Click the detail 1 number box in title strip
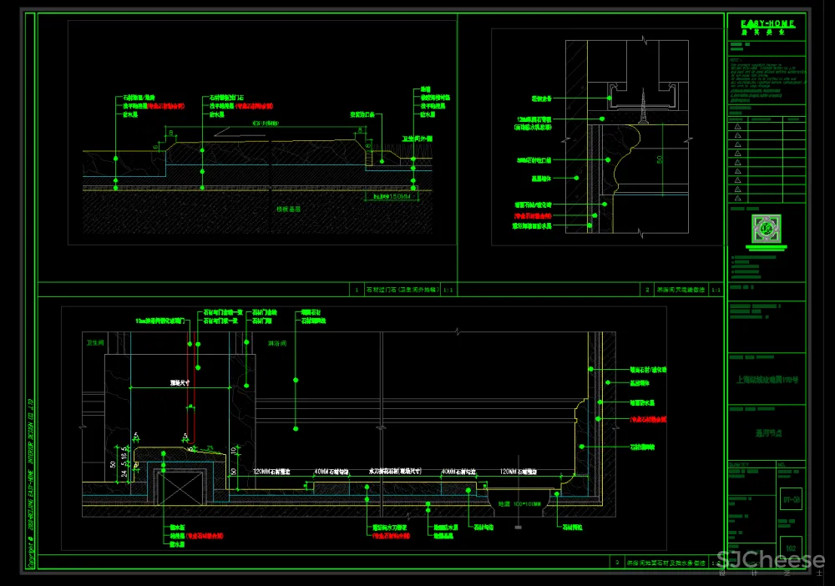Screen dimensions: 835x586 (357, 290)
